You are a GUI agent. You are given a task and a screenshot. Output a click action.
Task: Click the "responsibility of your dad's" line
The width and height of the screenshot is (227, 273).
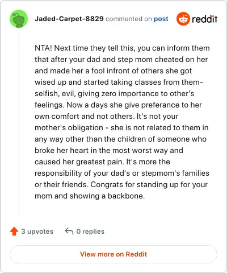tap(122, 173)
